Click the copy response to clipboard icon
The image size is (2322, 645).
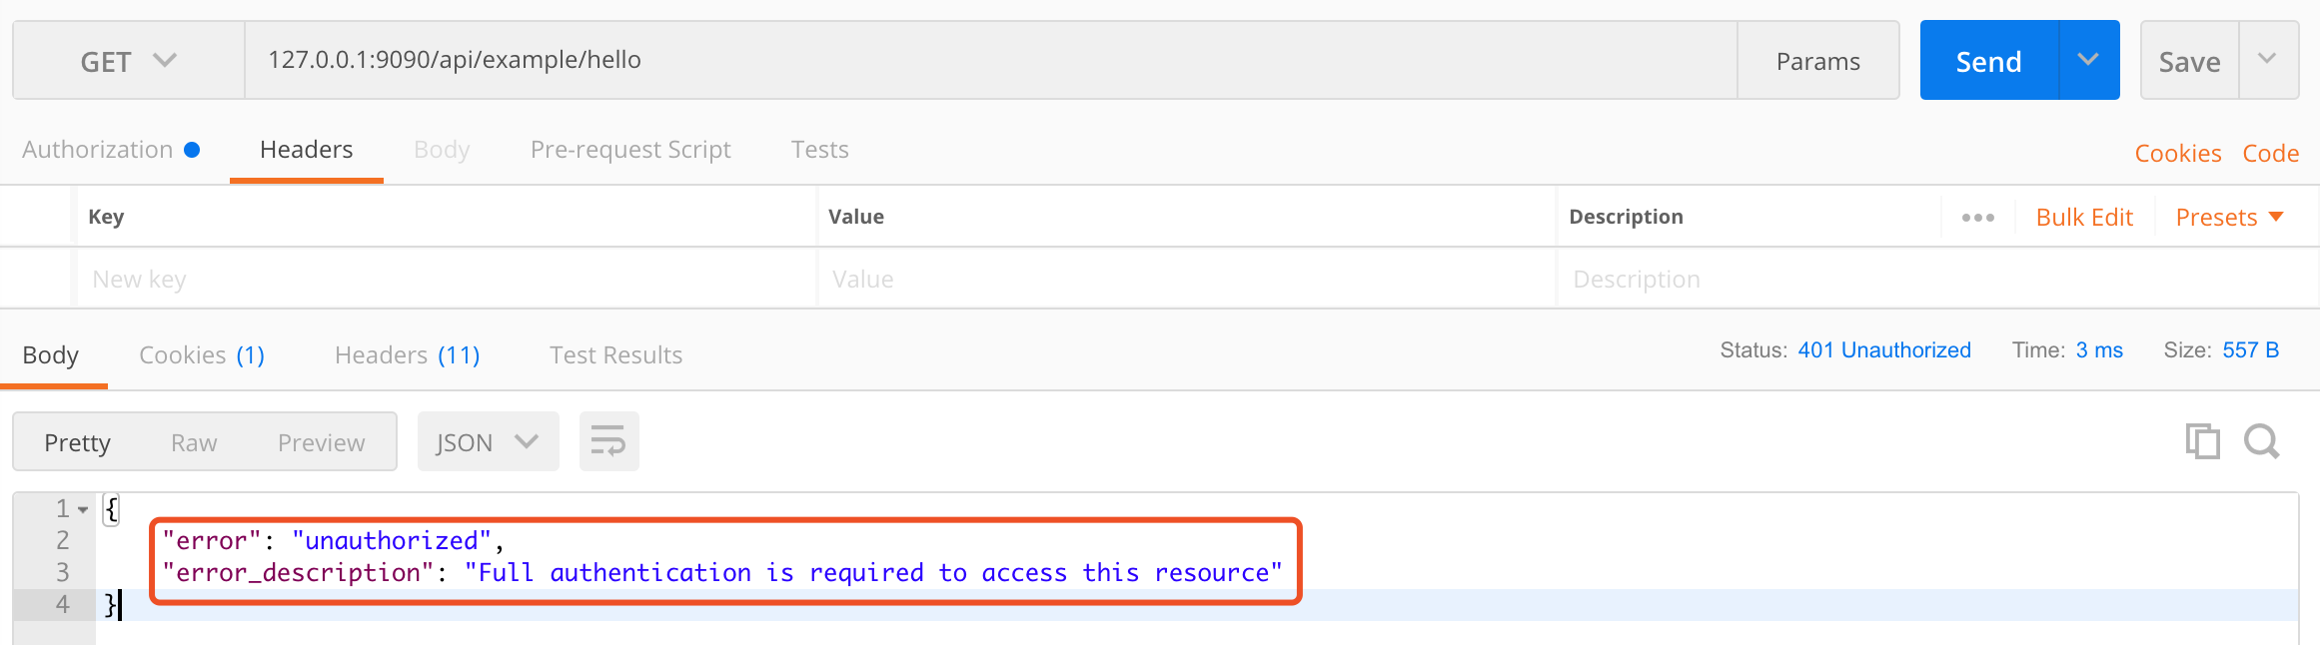(2202, 441)
